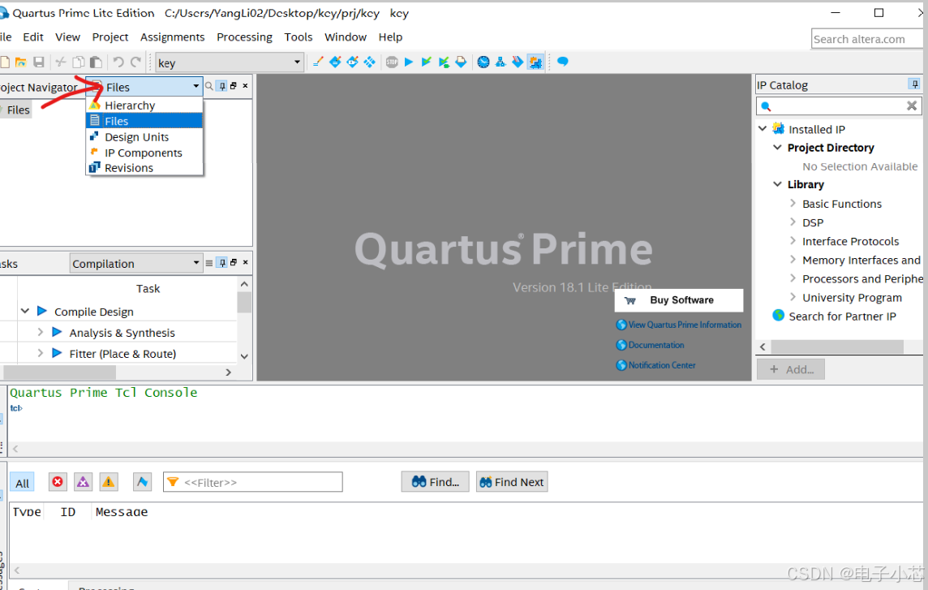Collapse the Library node
928x590 pixels.
click(777, 184)
